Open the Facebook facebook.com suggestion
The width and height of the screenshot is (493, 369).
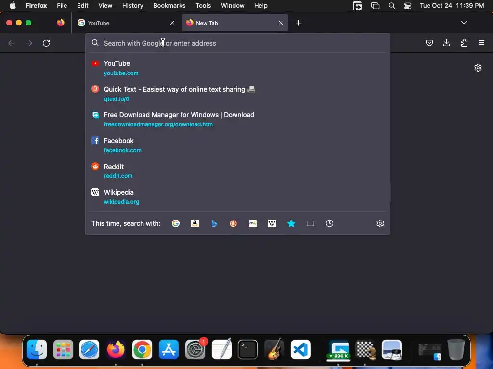click(x=238, y=145)
